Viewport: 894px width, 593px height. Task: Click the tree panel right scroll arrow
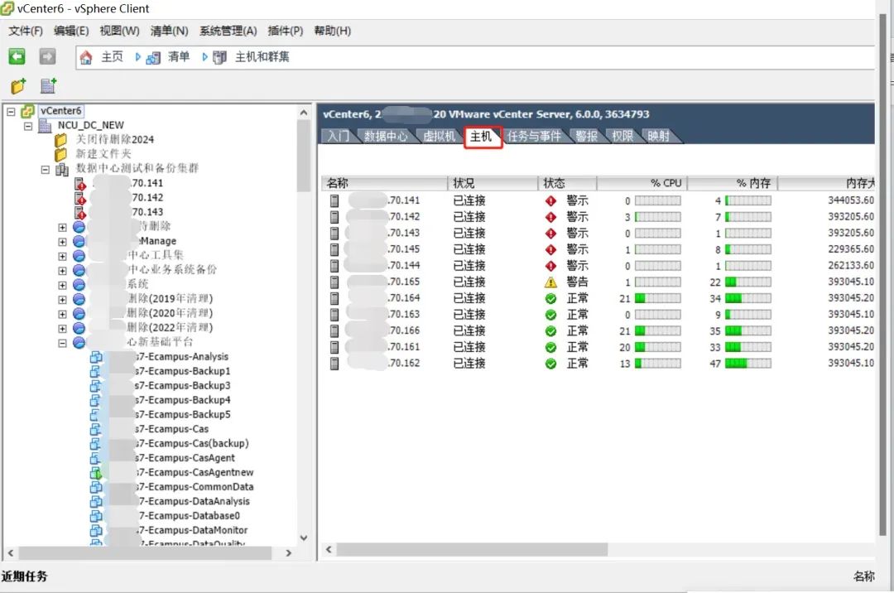289,553
